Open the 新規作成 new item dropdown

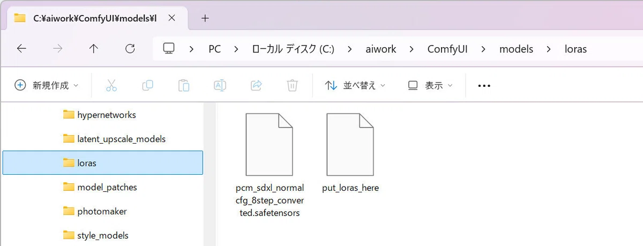coord(47,85)
